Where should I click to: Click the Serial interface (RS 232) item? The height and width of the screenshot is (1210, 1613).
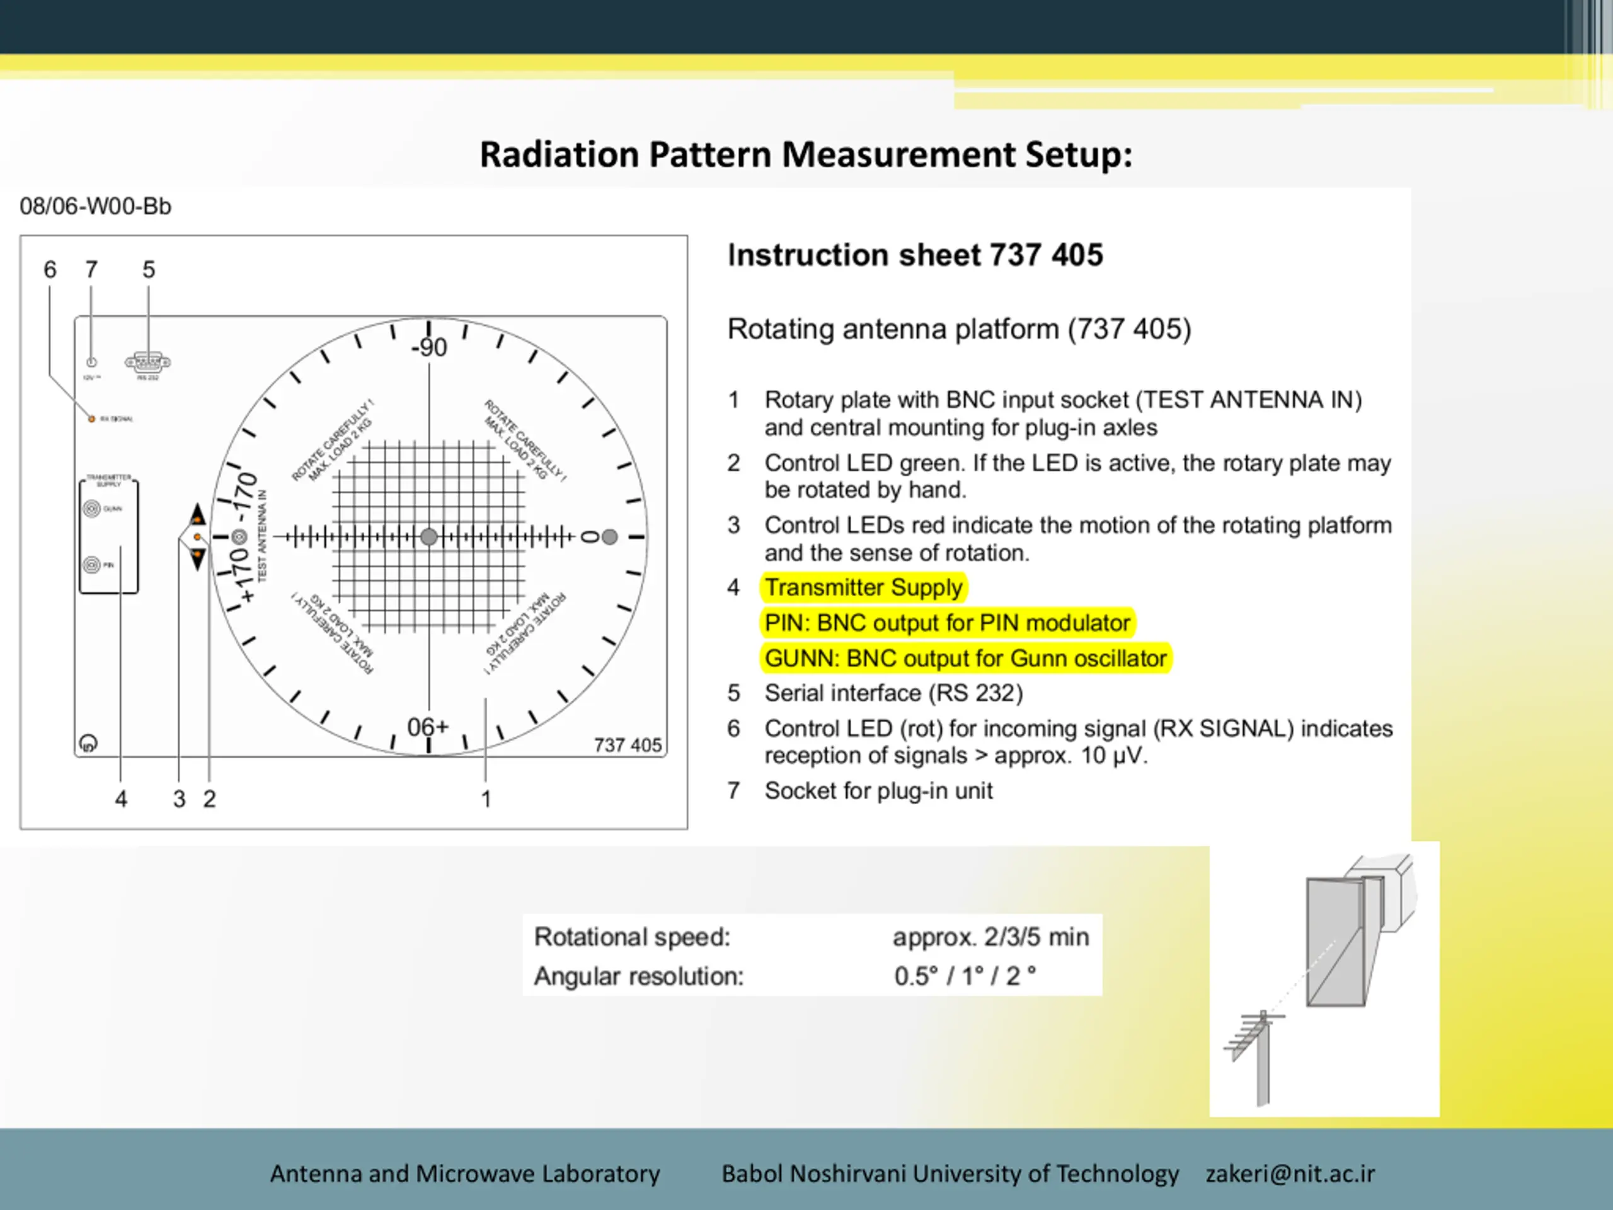click(893, 693)
